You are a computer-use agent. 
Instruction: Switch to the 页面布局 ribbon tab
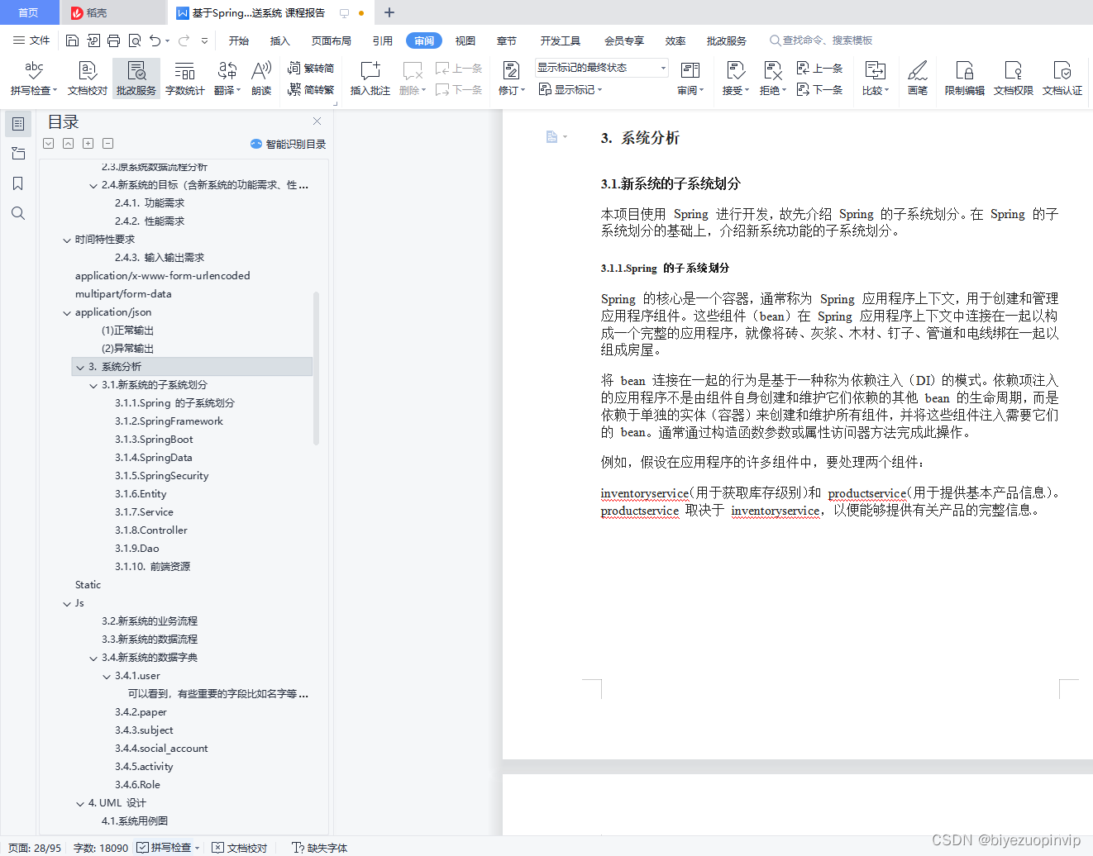[x=332, y=40]
